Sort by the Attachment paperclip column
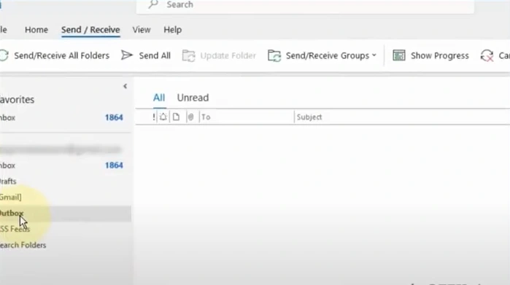510x285 pixels. tap(190, 117)
